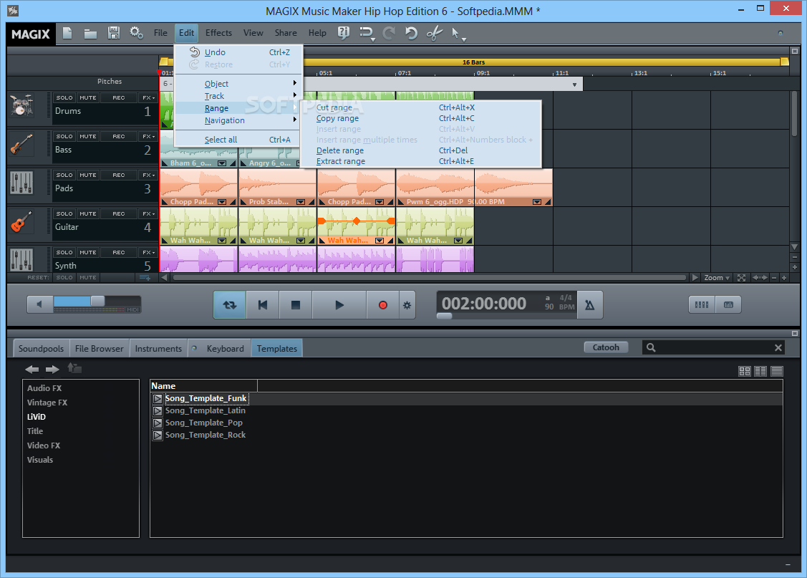Toggle loop playback mode button
The width and height of the screenshot is (807, 578).
pyautogui.click(x=230, y=305)
